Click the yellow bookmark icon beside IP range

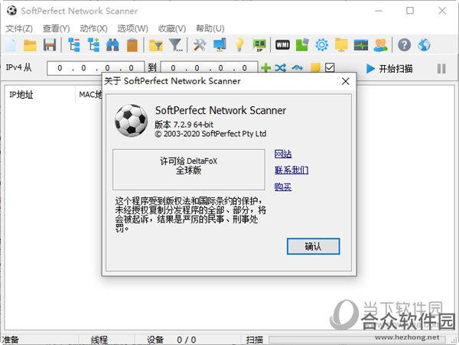pos(315,68)
